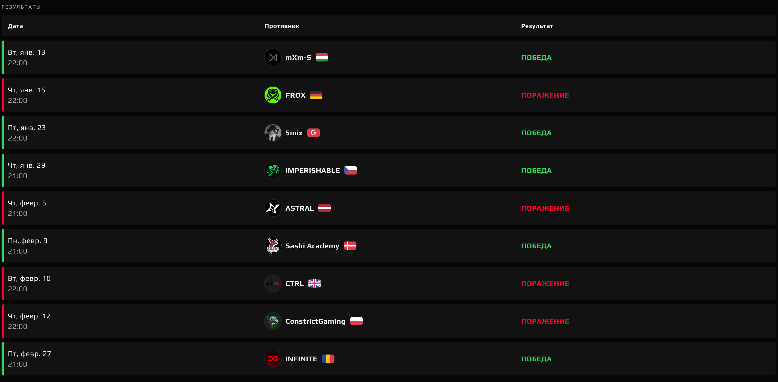
Task: Select the ASTRAL star logo
Action: [273, 208]
